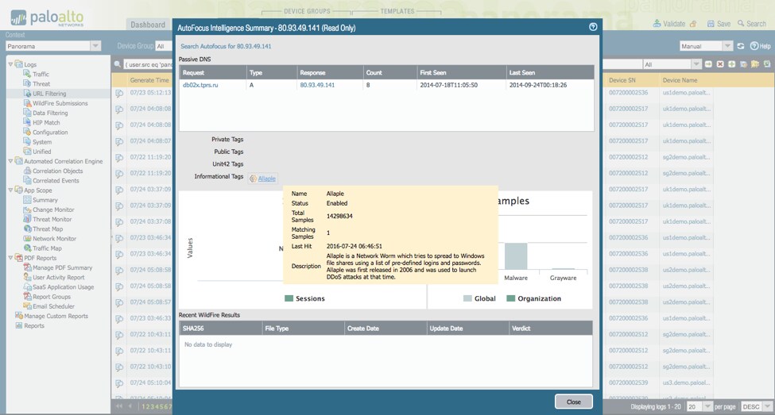The height and width of the screenshot is (415, 775).
Task: Click the Search toolbar button
Action: [x=751, y=24]
